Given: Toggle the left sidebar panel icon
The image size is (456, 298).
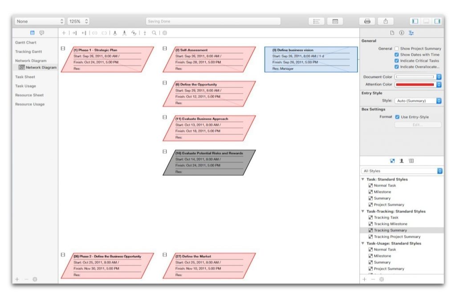Looking at the screenshot, I should pyautogui.click(x=415, y=21).
